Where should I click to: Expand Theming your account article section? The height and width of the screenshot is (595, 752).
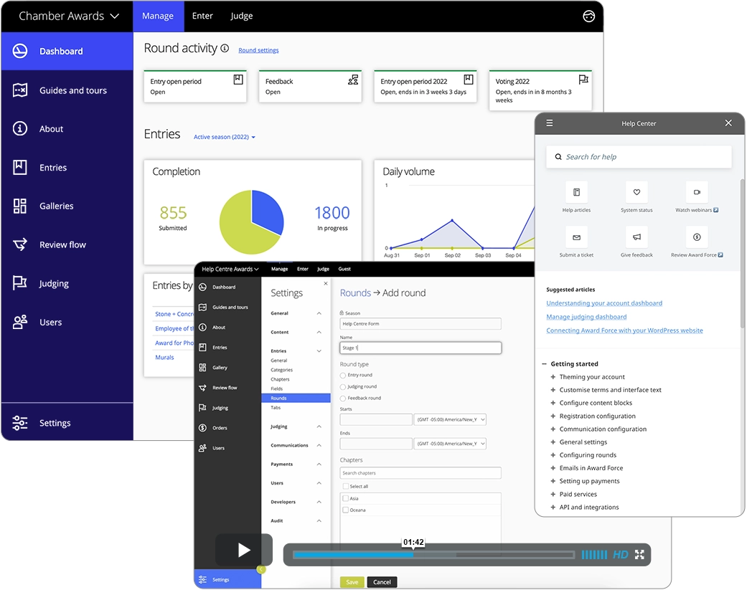tap(553, 377)
